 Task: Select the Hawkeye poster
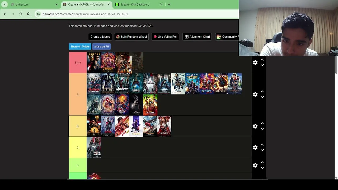point(136,126)
